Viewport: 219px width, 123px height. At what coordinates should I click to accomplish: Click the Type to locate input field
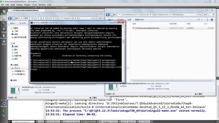[23, 122]
